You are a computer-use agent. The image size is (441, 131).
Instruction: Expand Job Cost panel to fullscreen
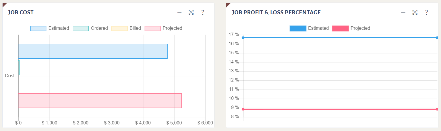pos(191,12)
